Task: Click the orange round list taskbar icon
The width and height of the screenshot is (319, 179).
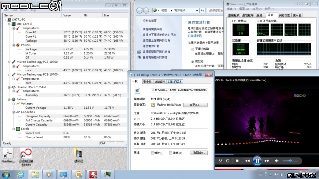Action: point(79,175)
